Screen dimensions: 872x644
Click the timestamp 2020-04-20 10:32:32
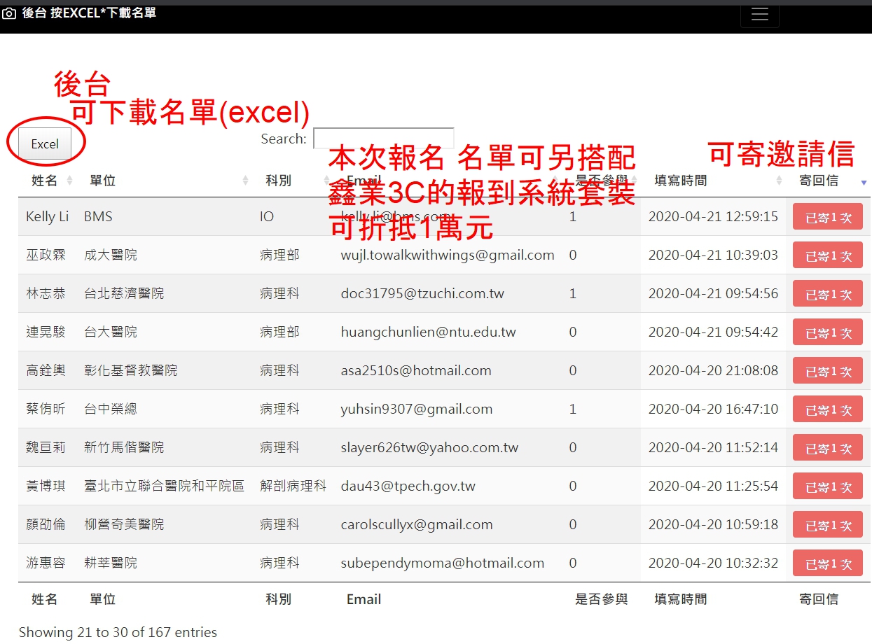(x=713, y=563)
